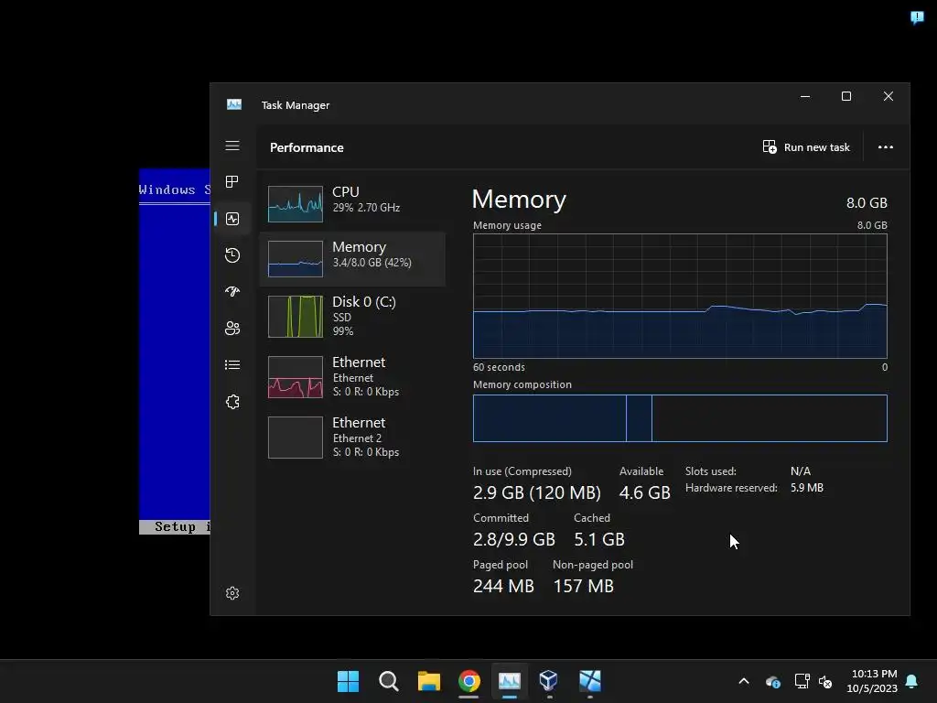Open the VirtualBox VM window taskbar icon
Viewport: 937px width, 703px height.
590,681
